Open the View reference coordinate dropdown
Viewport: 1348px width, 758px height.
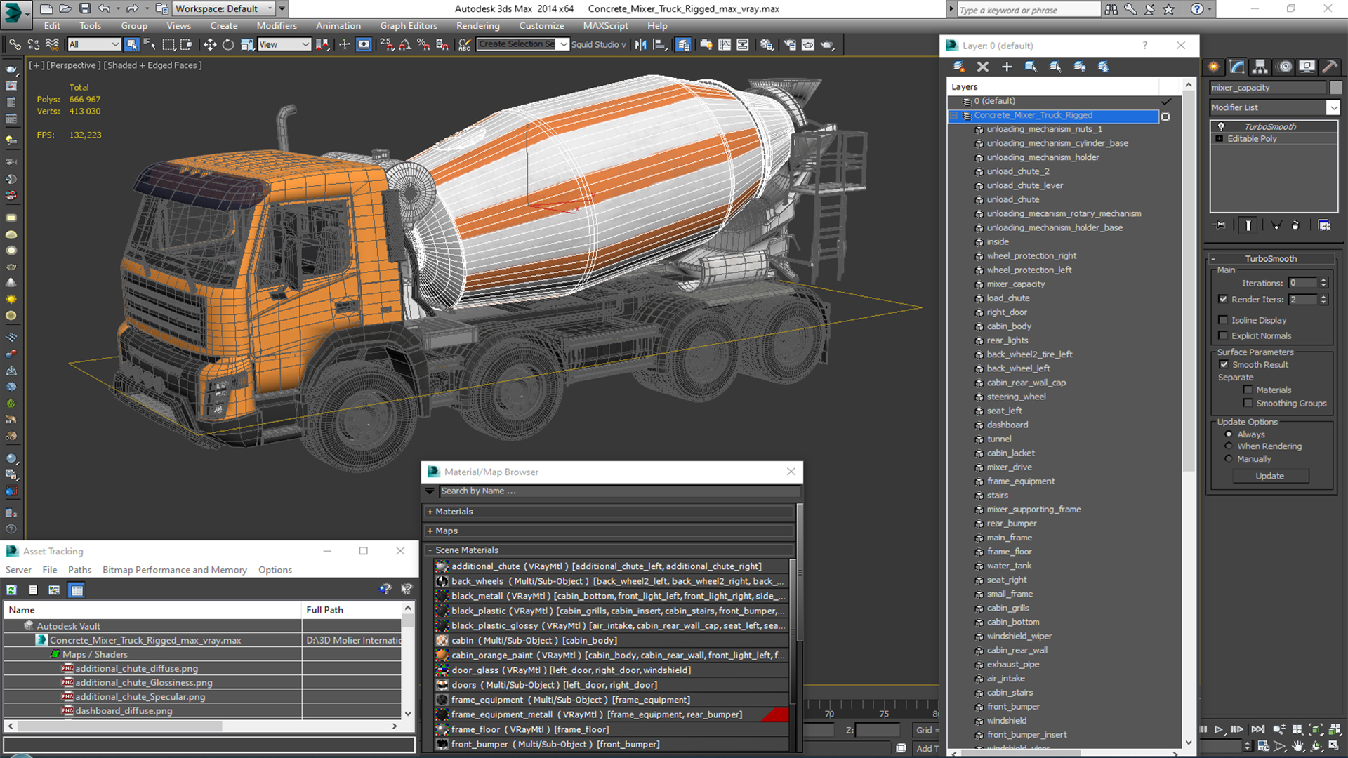(284, 44)
